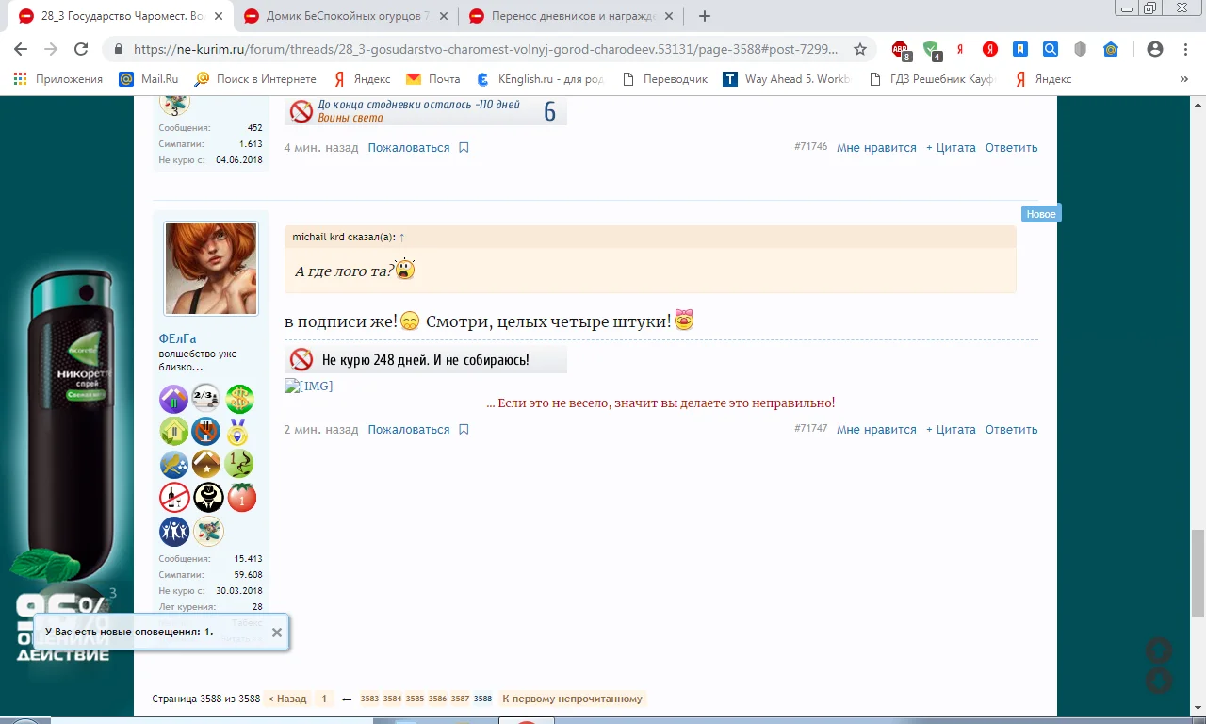Open the Mail.ru house extension
Image resolution: width=1206 pixels, height=724 pixels.
[1111, 50]
